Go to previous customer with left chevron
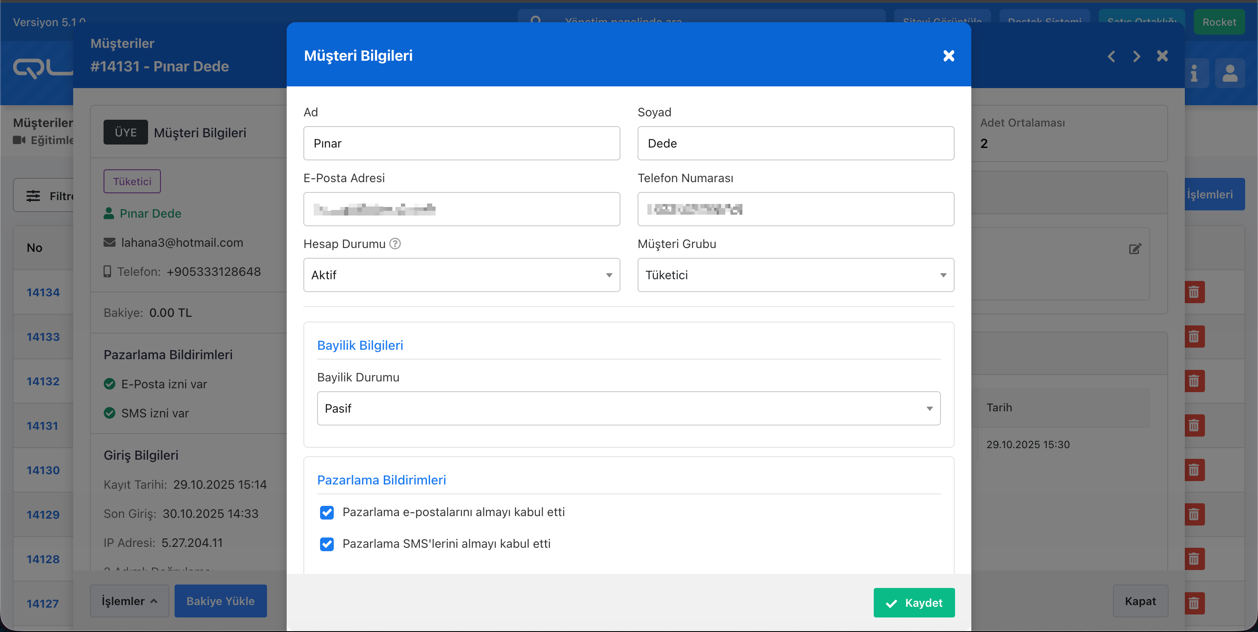The image size is (1258, 632). pyautogui.click(x=1112, y=56)
